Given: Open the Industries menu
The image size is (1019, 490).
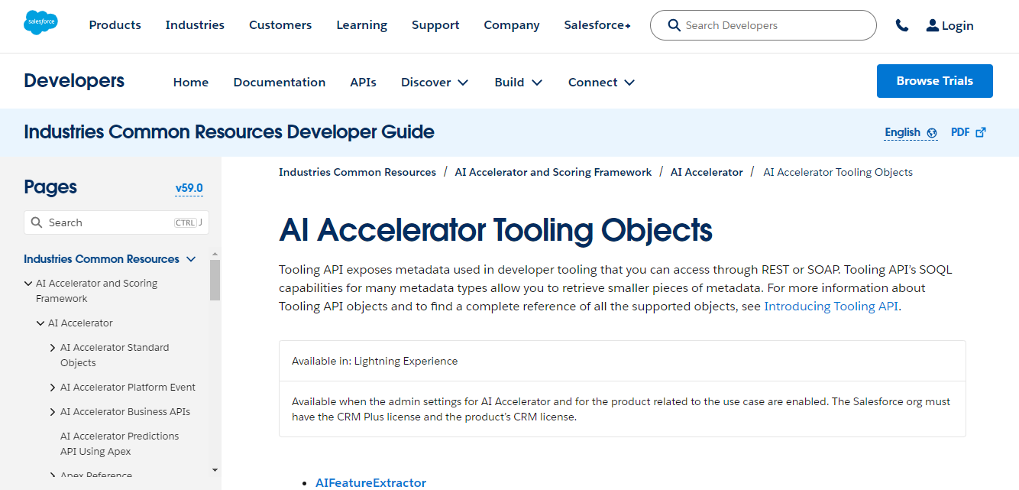Looking at the screenshot, I should 195,25.
